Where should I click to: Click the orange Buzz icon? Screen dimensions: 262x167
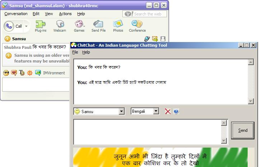(x=30, y=73)
